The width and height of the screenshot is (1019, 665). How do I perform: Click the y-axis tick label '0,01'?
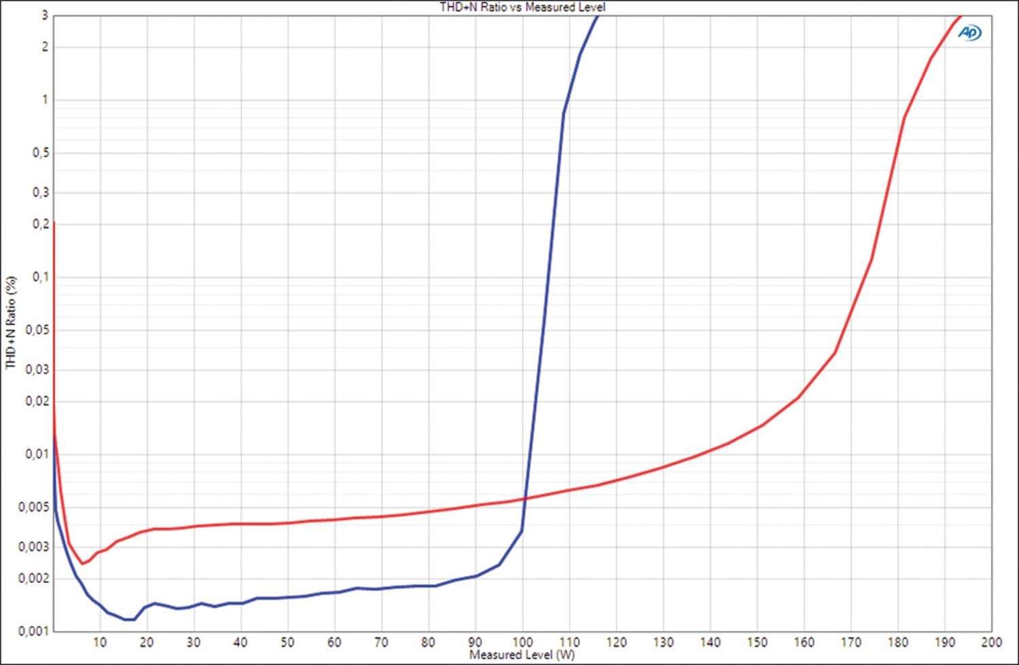(37, 454)
